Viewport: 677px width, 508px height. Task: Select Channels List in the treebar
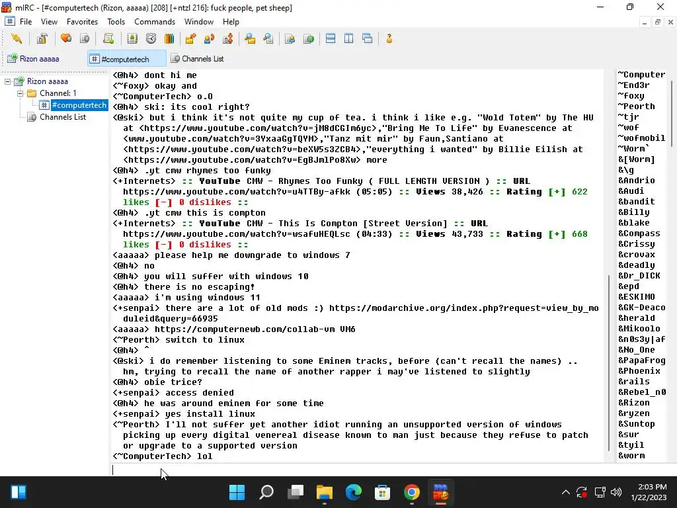tap(63, 117)
